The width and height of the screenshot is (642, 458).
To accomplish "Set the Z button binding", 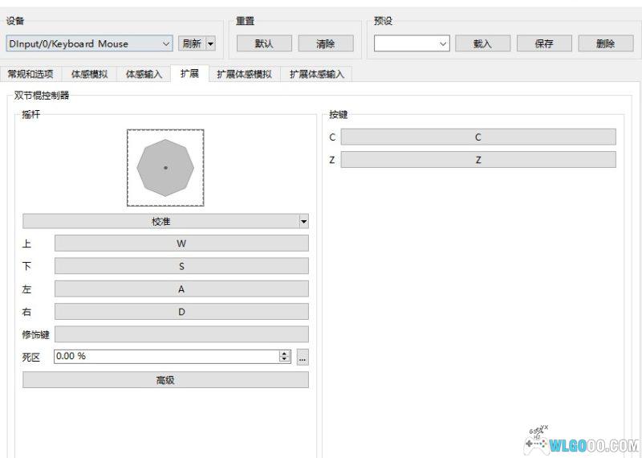I will pyautogui.click(x=478, y=160).
